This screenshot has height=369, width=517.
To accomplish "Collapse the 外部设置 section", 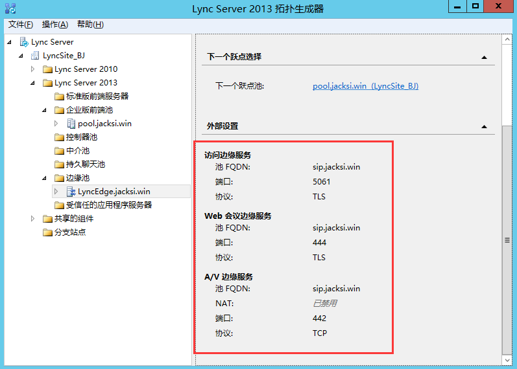I will click(x=484, y=126).
